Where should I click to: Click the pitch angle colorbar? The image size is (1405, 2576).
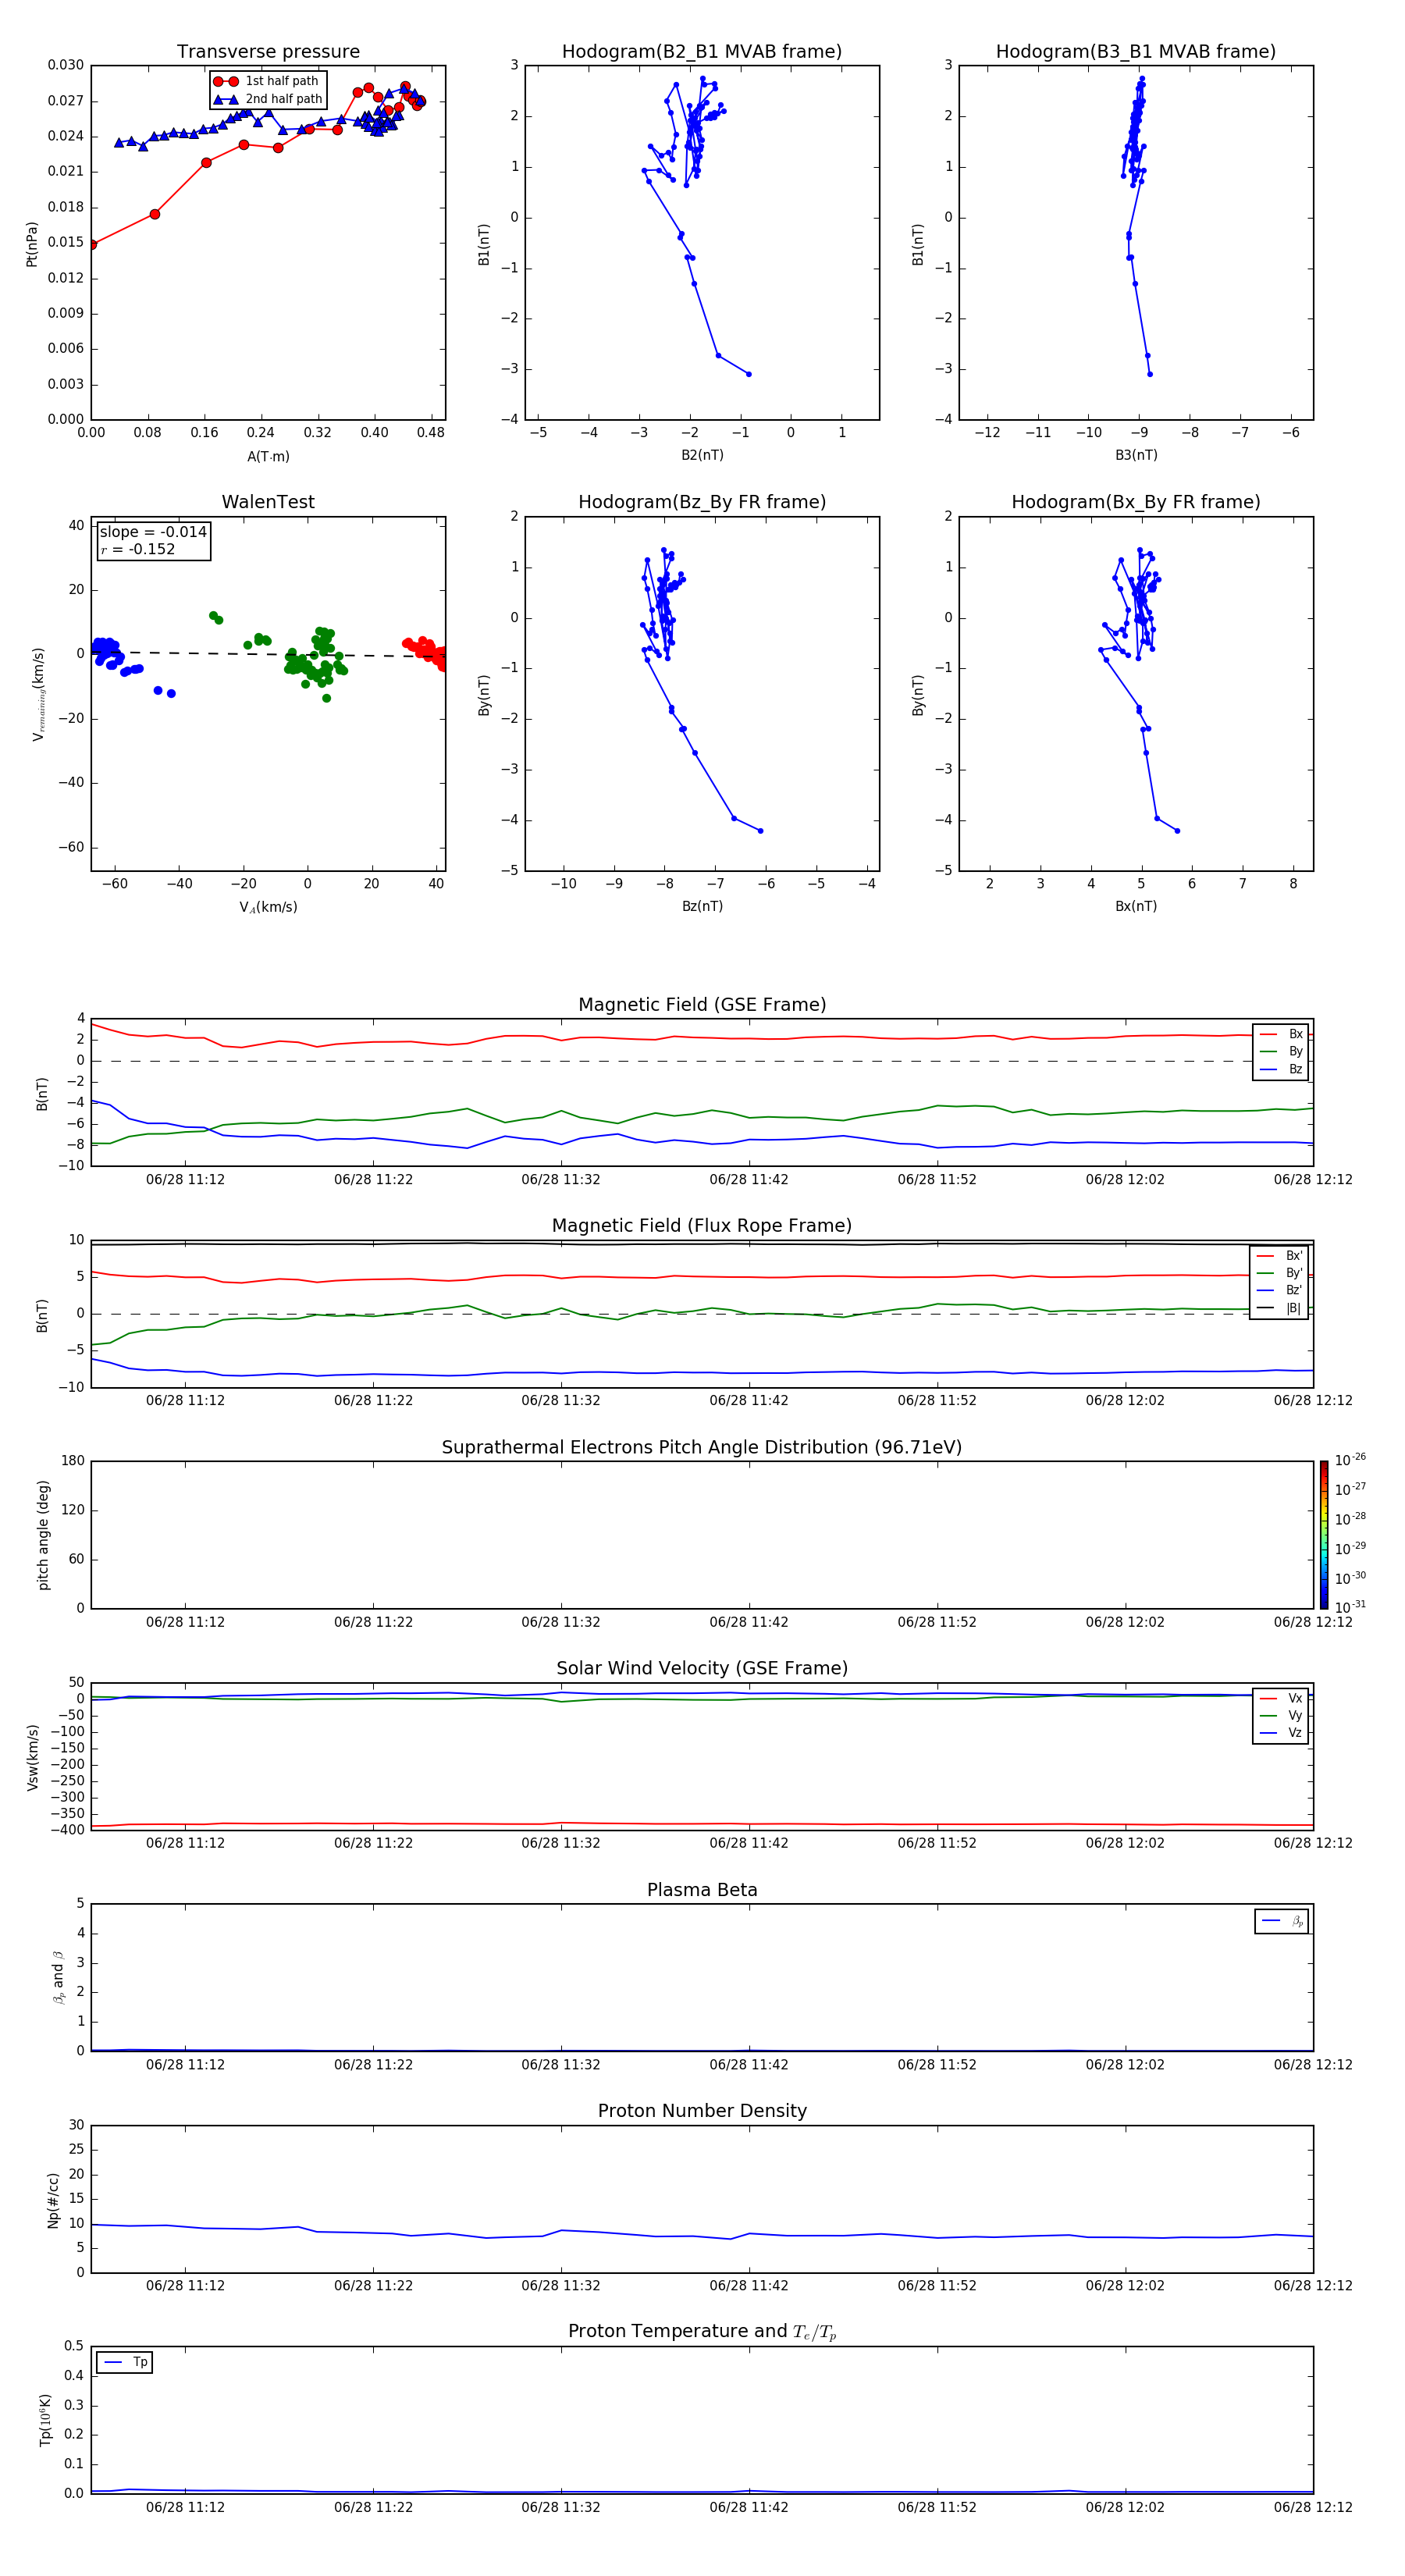[x=1323, y=1535]
